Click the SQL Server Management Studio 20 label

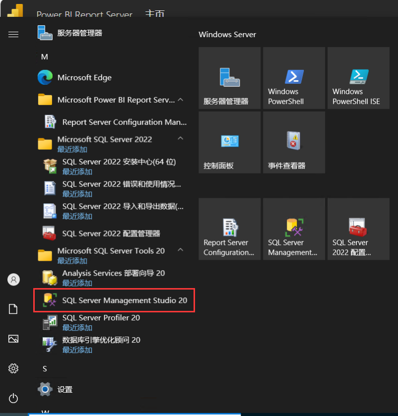(x=125, y=300)
